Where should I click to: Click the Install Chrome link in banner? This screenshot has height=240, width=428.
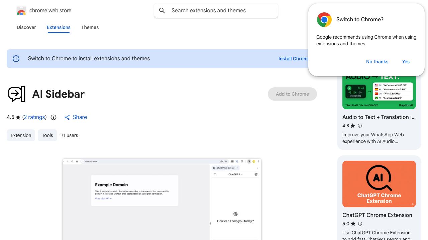click(293, 59)
